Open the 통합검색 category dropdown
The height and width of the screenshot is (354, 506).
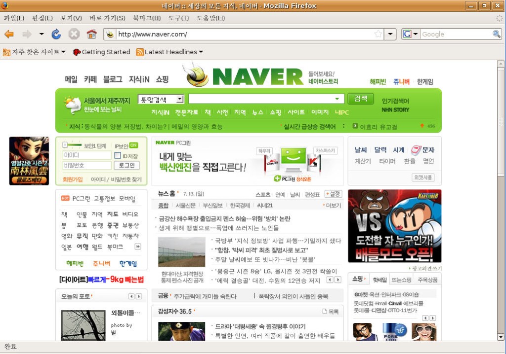point(161,99)
